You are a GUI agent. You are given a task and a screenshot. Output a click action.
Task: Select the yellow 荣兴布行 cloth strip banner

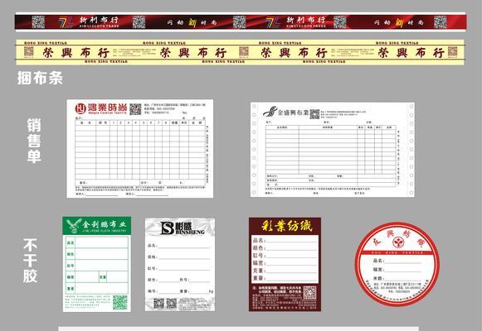click(240, 52)
